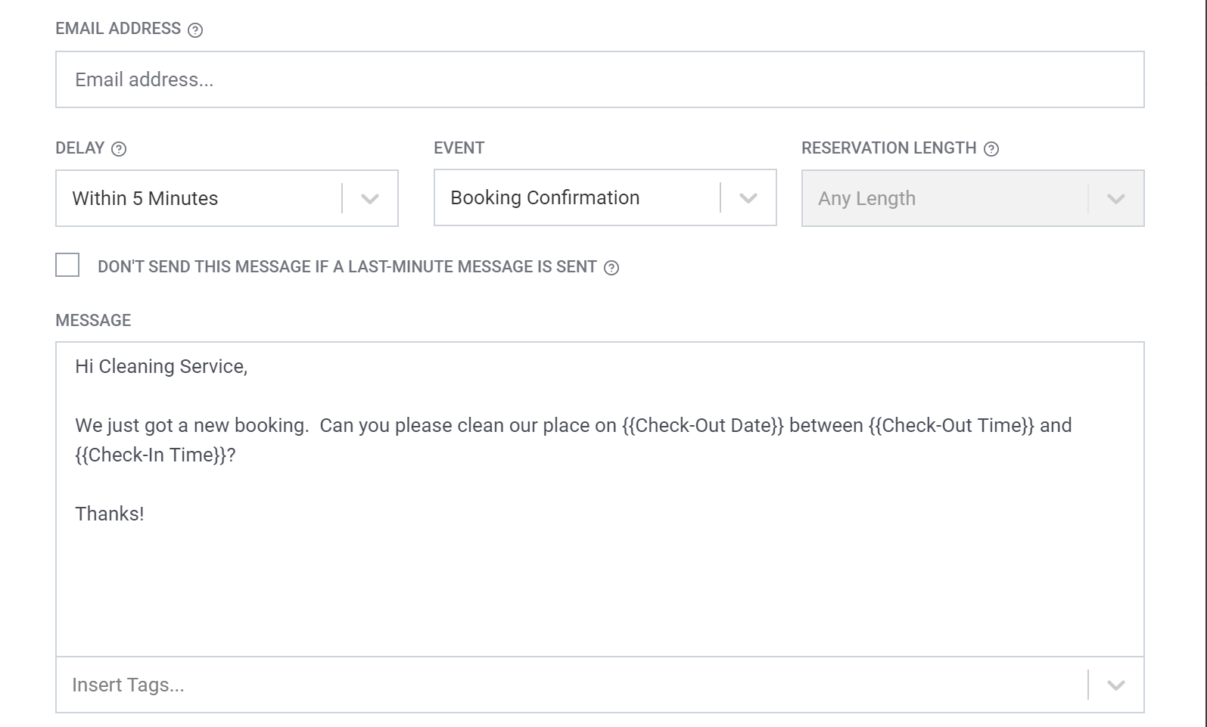This screenshot has height=727, width=1207.
Task: Click the EVENT field label
Action: [x=459, y=148]
